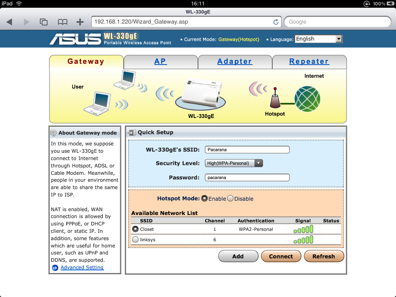
Task: Open the Language dropdown
Action: 319,39
